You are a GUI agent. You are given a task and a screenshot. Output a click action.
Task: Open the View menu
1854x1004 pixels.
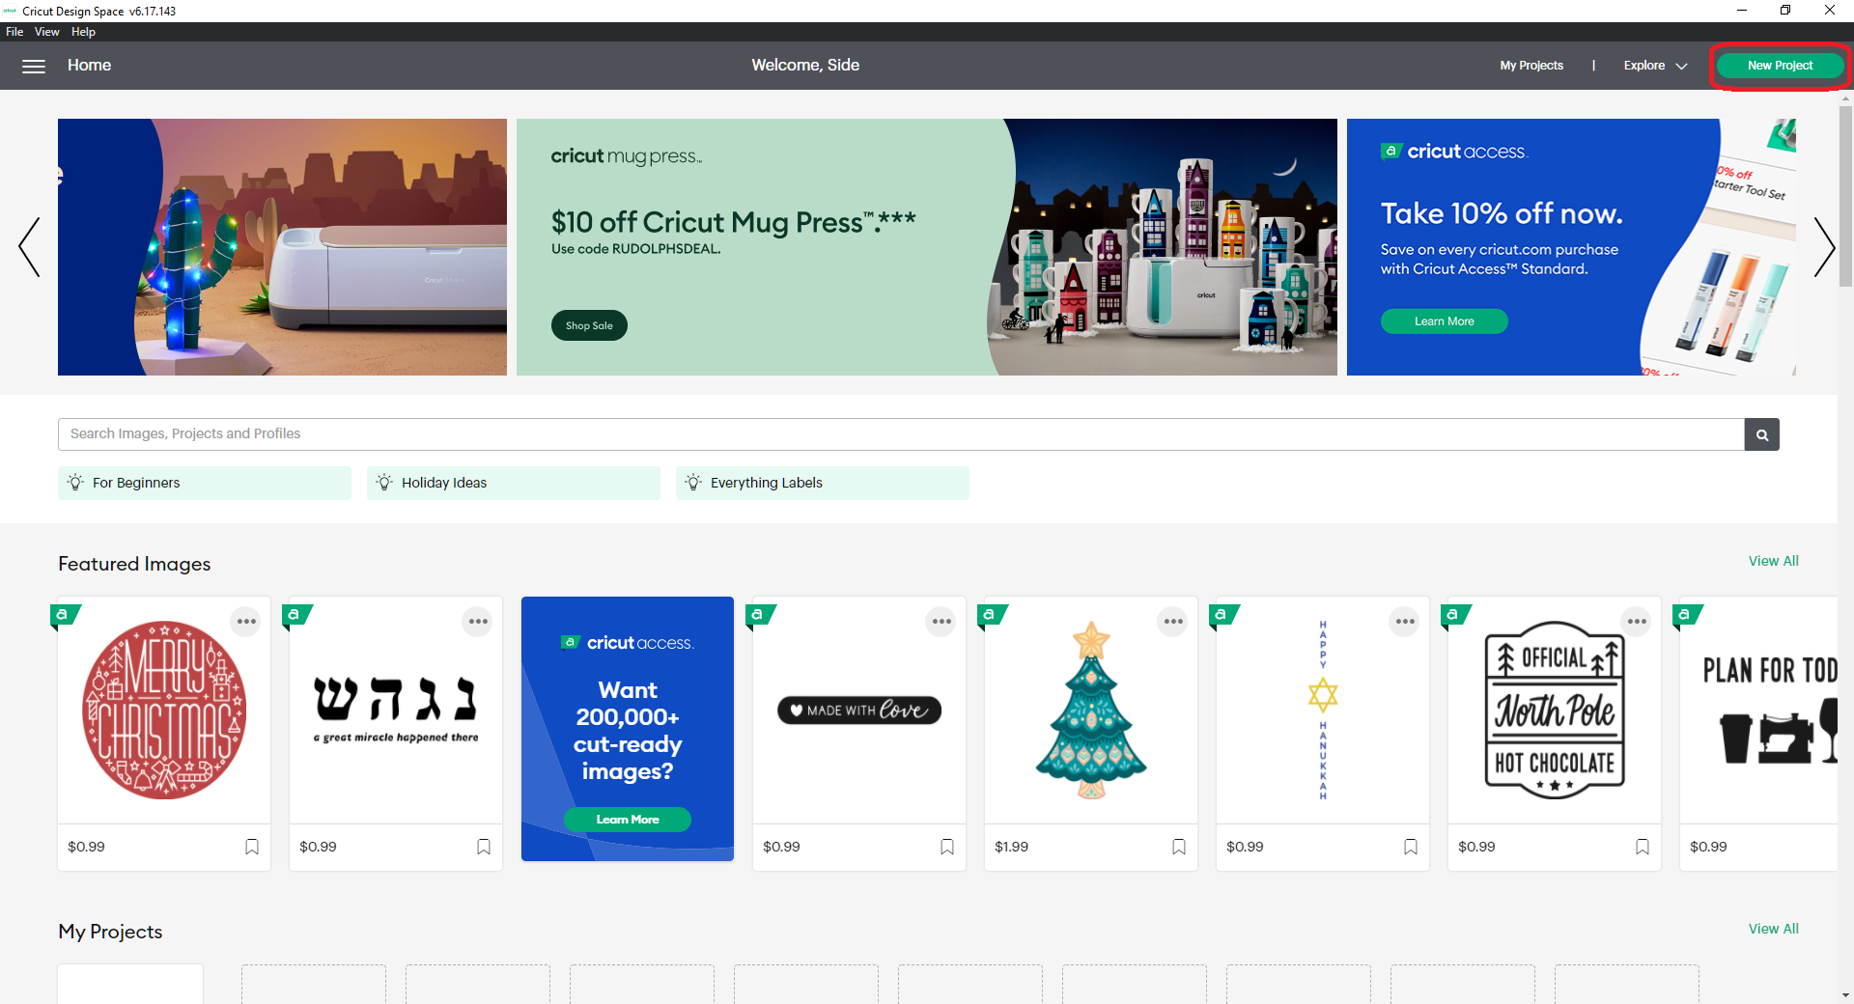[46, 32]
